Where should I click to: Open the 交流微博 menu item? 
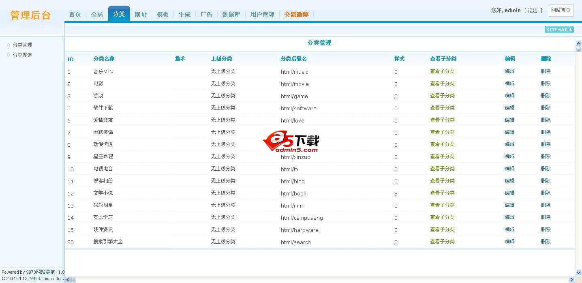296,14
